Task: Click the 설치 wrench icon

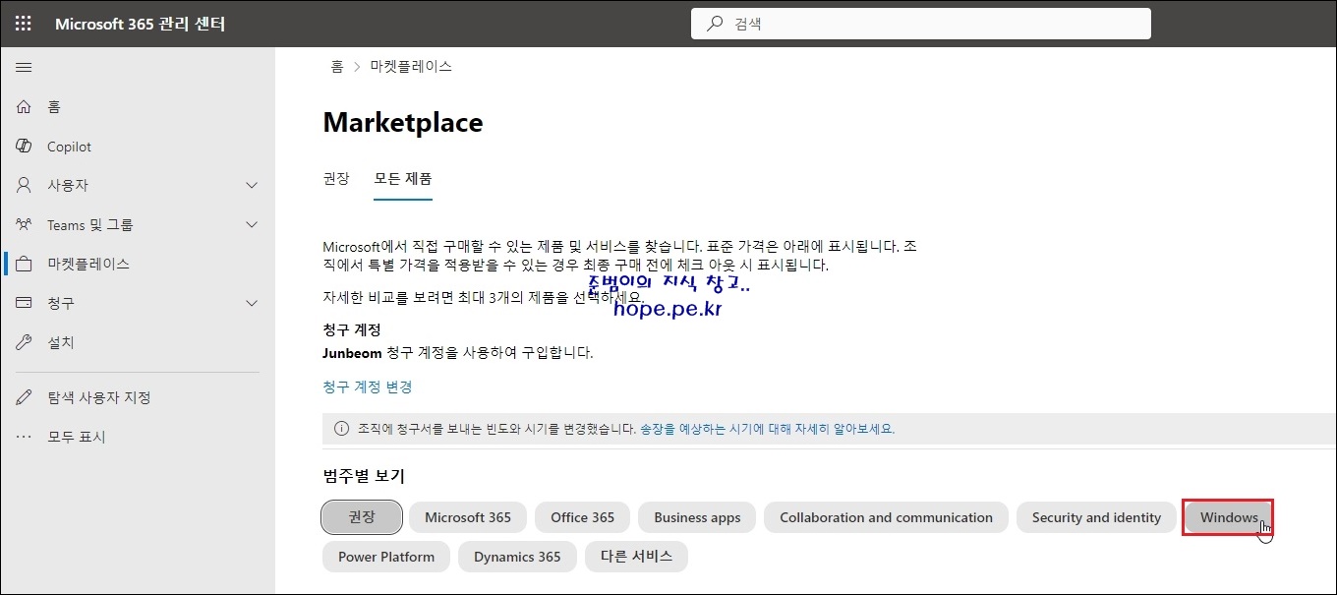Action: tap(25, 342)
